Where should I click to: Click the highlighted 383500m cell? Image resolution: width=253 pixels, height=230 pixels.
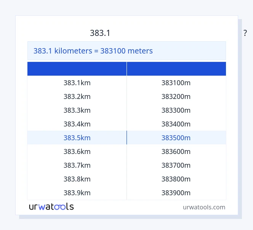(176, 138)
